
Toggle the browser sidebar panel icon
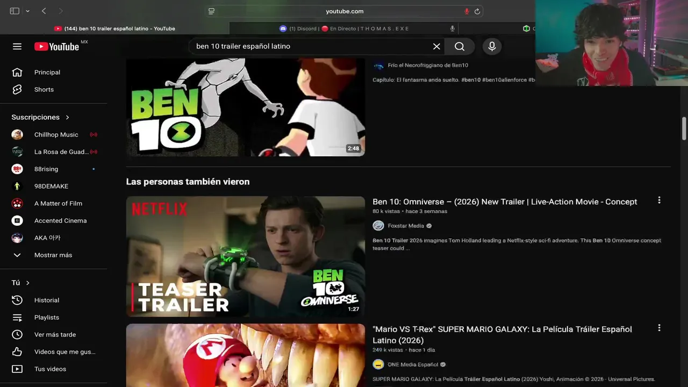pos(15,11)
